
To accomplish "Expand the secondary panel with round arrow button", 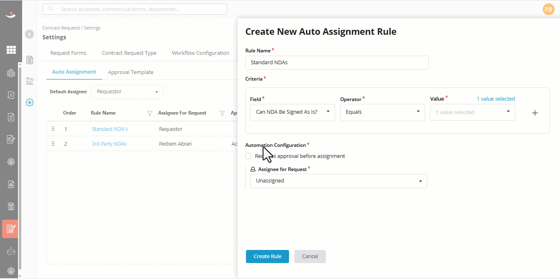I will coord(29,34).
